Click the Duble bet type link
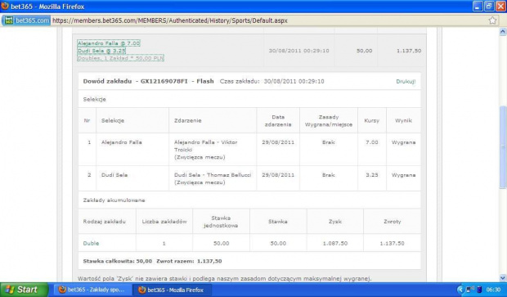The image size is (507, 297). [91, 243]
